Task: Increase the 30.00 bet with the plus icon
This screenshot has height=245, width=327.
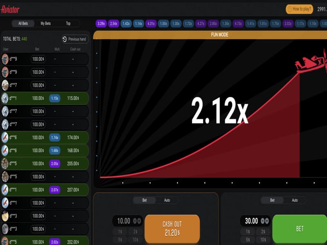Action: [x=267, y=221]
